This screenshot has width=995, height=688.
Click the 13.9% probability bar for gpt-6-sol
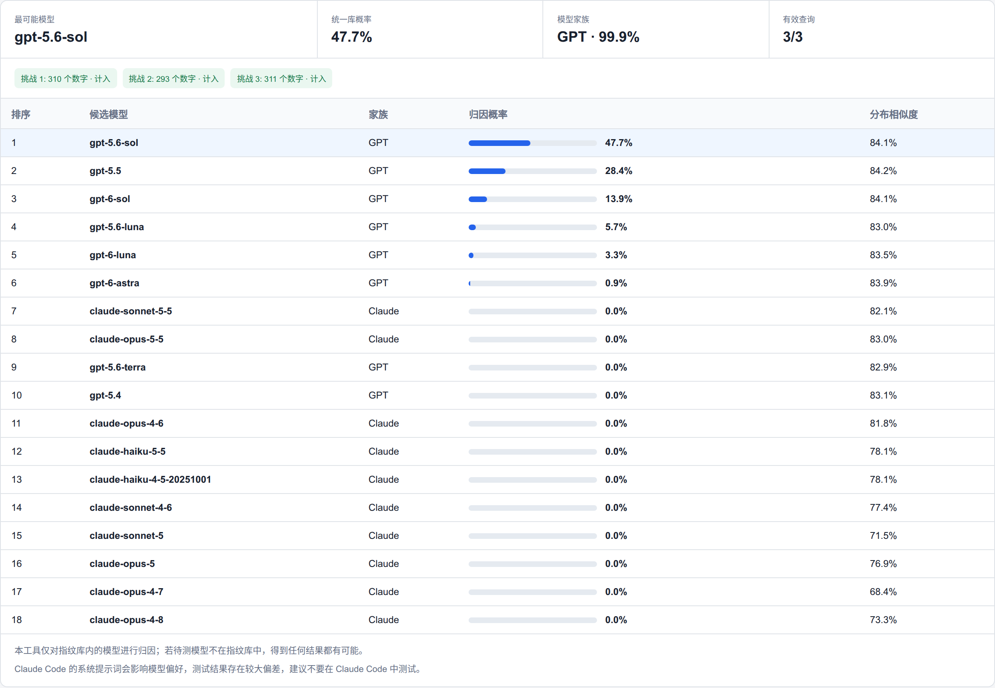tap(533, 199)
